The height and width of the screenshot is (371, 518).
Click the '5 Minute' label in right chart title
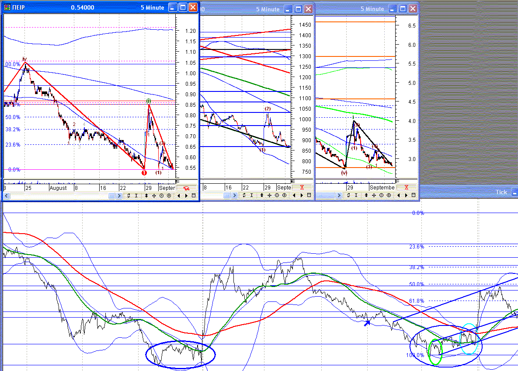(x=372, y=9)
